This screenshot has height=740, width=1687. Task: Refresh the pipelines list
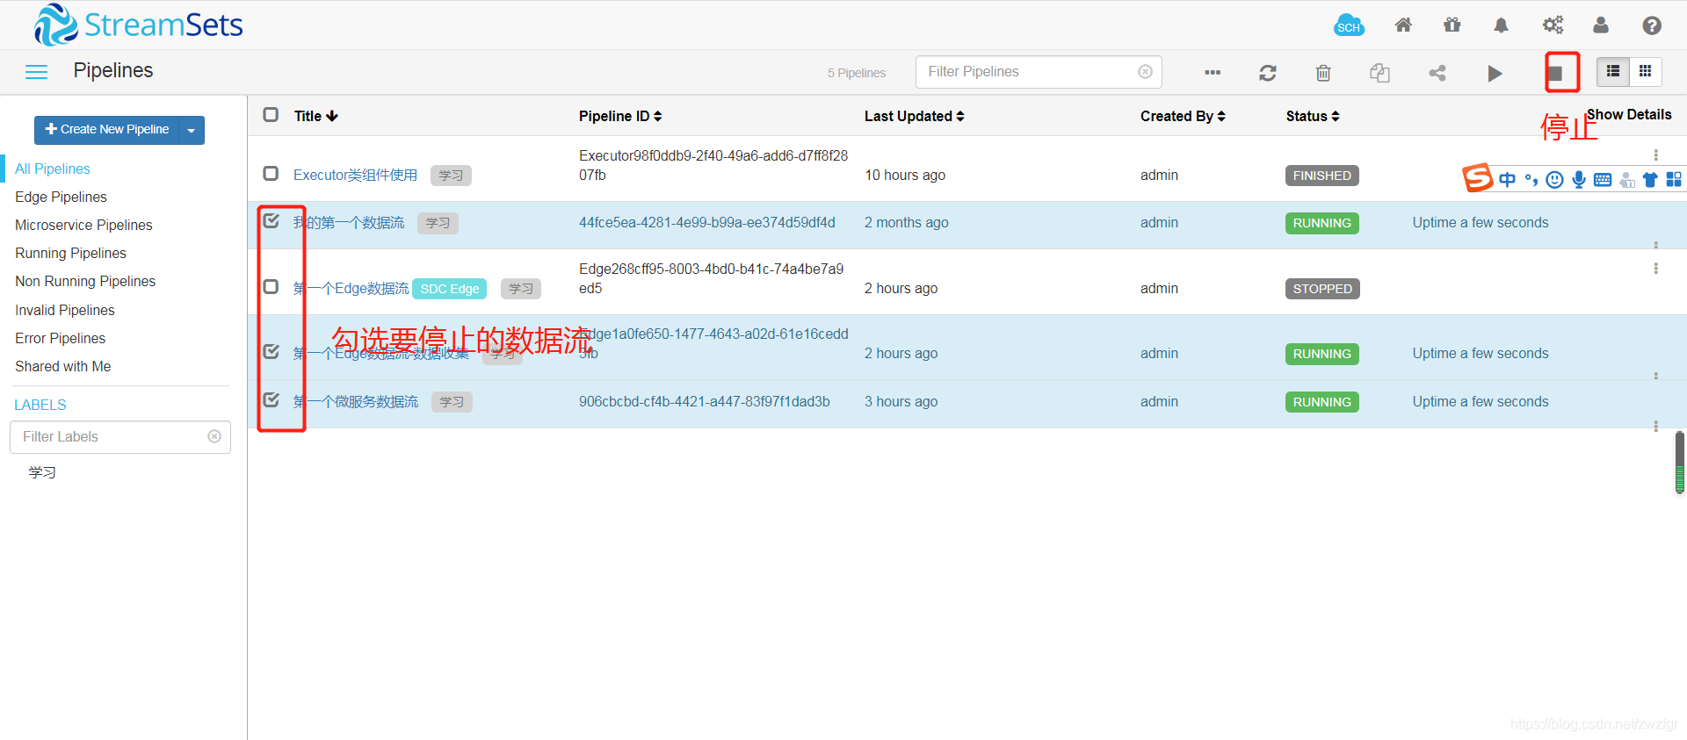tap(1268, 73)
